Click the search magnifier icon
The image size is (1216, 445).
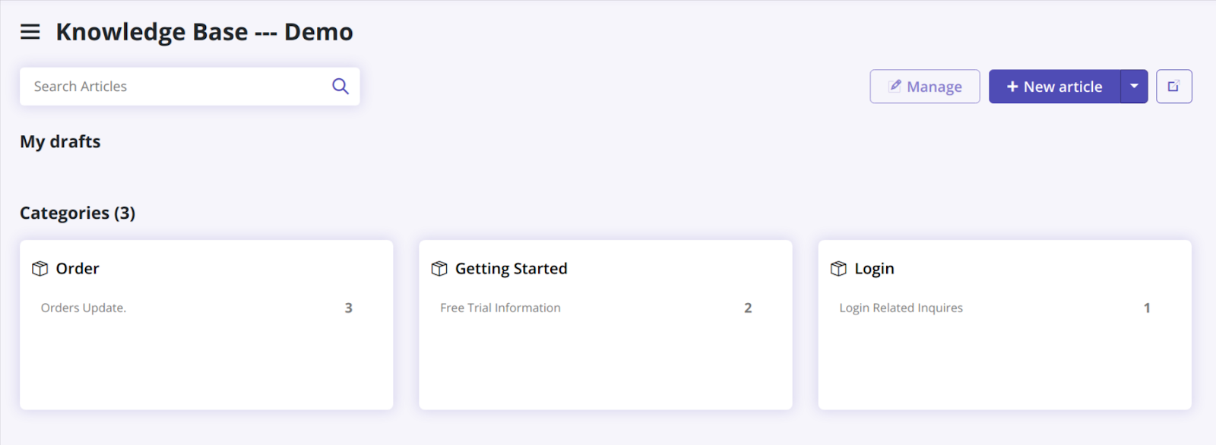(x=339, y=86)
